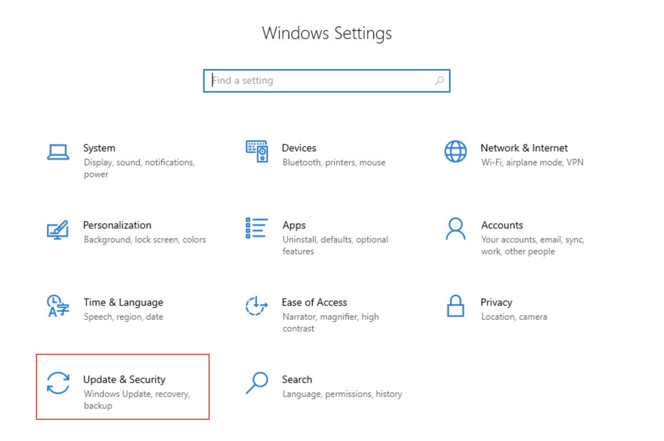
Task: Open Privacy settings for Location and camera
Action: [496, 302]
